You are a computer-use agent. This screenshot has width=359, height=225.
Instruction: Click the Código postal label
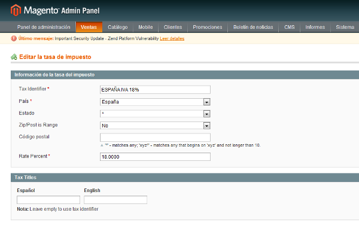tap(34, 136)
